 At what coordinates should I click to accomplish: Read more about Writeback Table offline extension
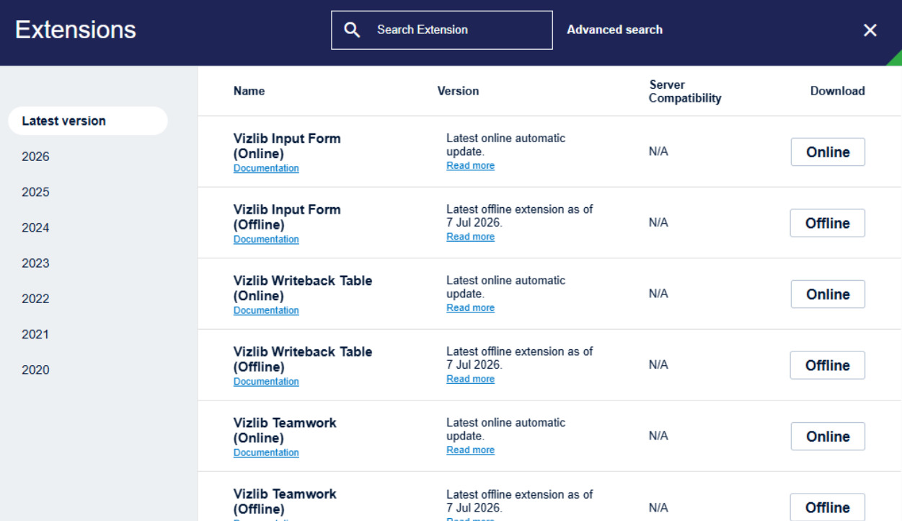470,379
